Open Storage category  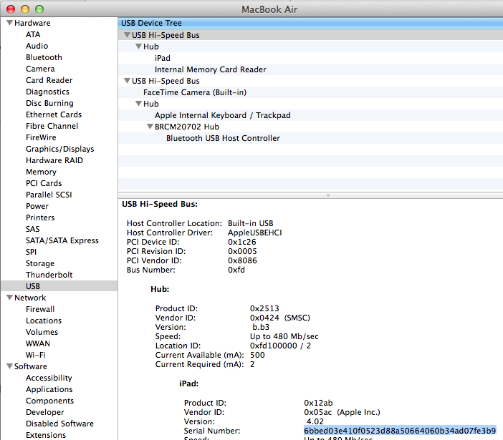click(x=40, y=263)
